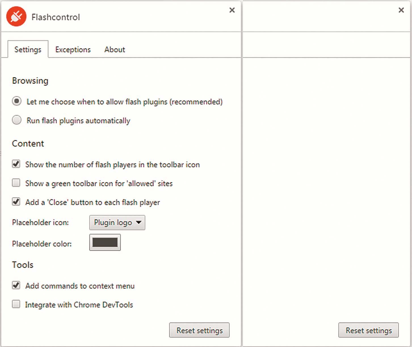This screenshot has height=347, width=412.
Task: Choose 'Run flash plugins automatically' radio button
Action: (x=17, y=120)
